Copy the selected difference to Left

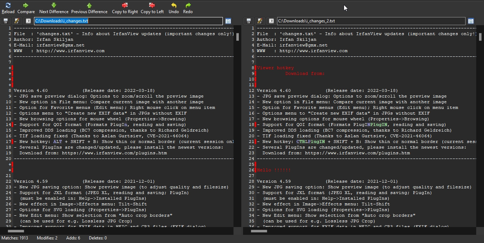click(x=152, y=7)
